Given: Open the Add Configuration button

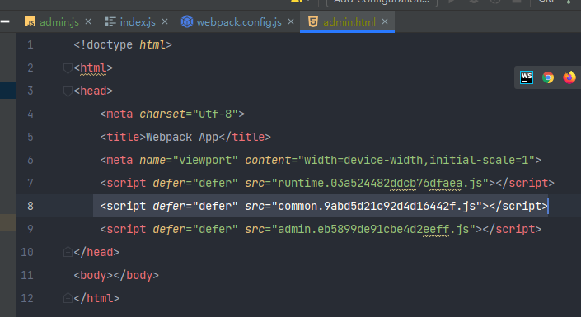Looking at the screenshot, I should pos(382,2).
